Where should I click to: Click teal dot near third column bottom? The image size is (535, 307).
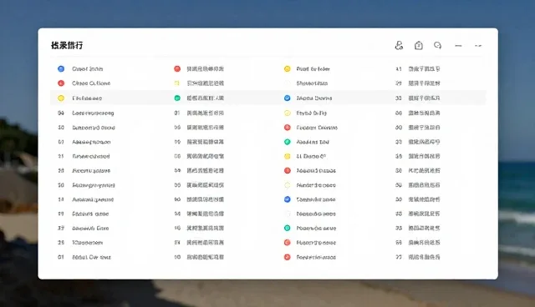pyautogui.click(x=288, y=228)
